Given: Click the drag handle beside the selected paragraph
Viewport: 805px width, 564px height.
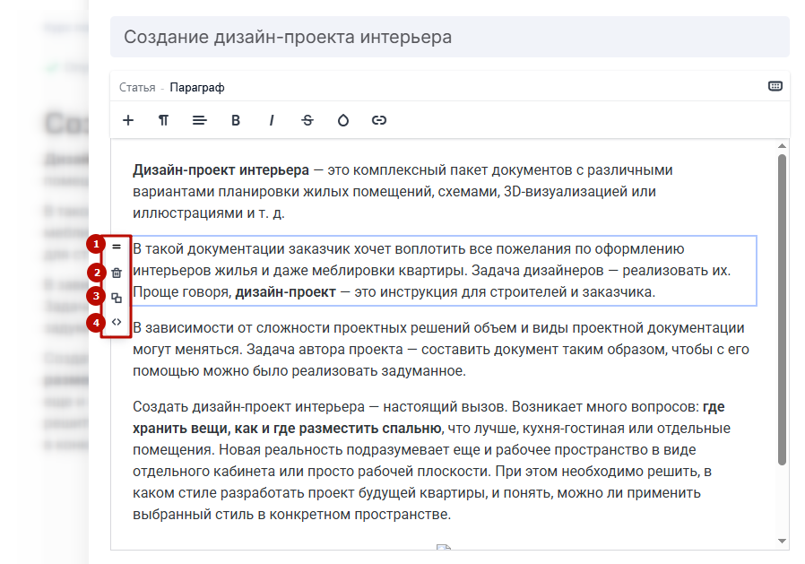Looking at the screenshot, I should click(117, 246).
